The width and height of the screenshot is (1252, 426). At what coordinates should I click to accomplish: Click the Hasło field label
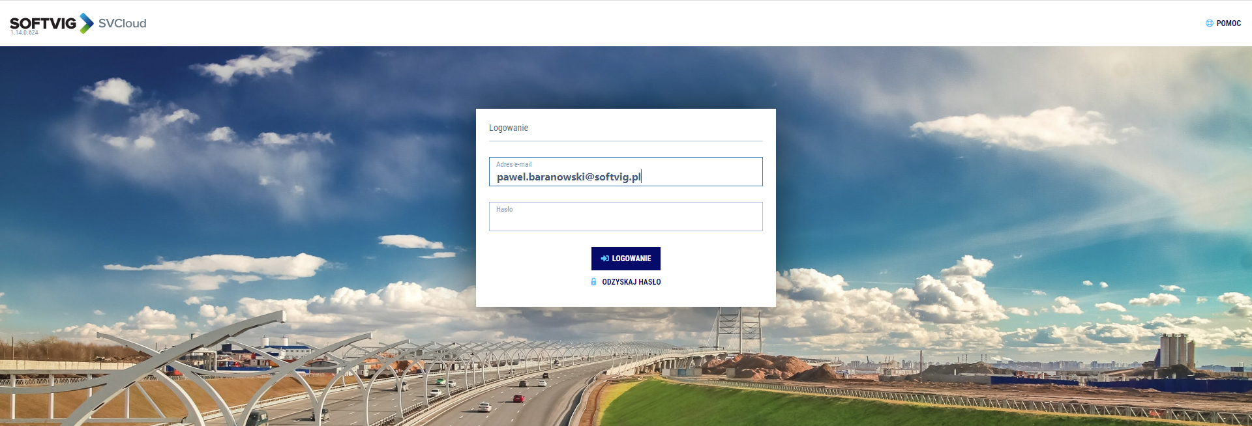(x=504, y=209)
